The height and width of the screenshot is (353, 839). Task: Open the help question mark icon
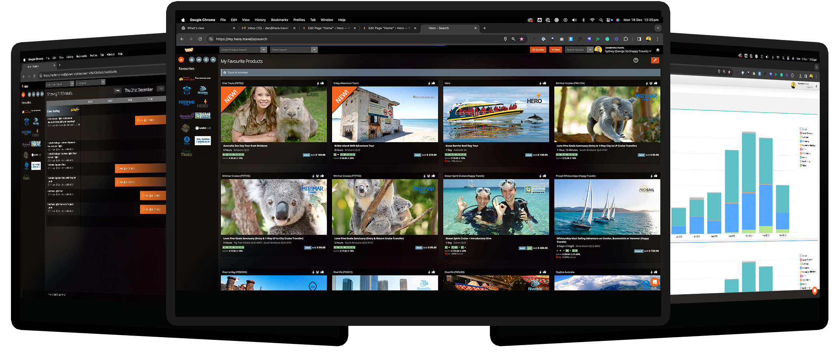(636, 60)
